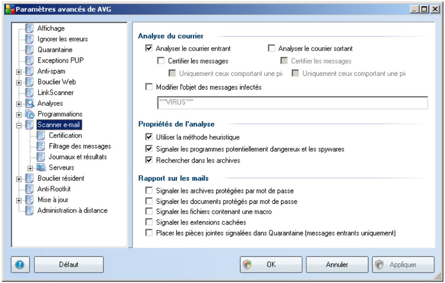
Task: Expand the Analyses tree node
Action: (19, 104)
